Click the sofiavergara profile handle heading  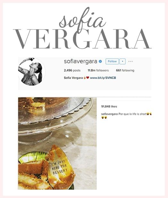click(x=80, y=61)
